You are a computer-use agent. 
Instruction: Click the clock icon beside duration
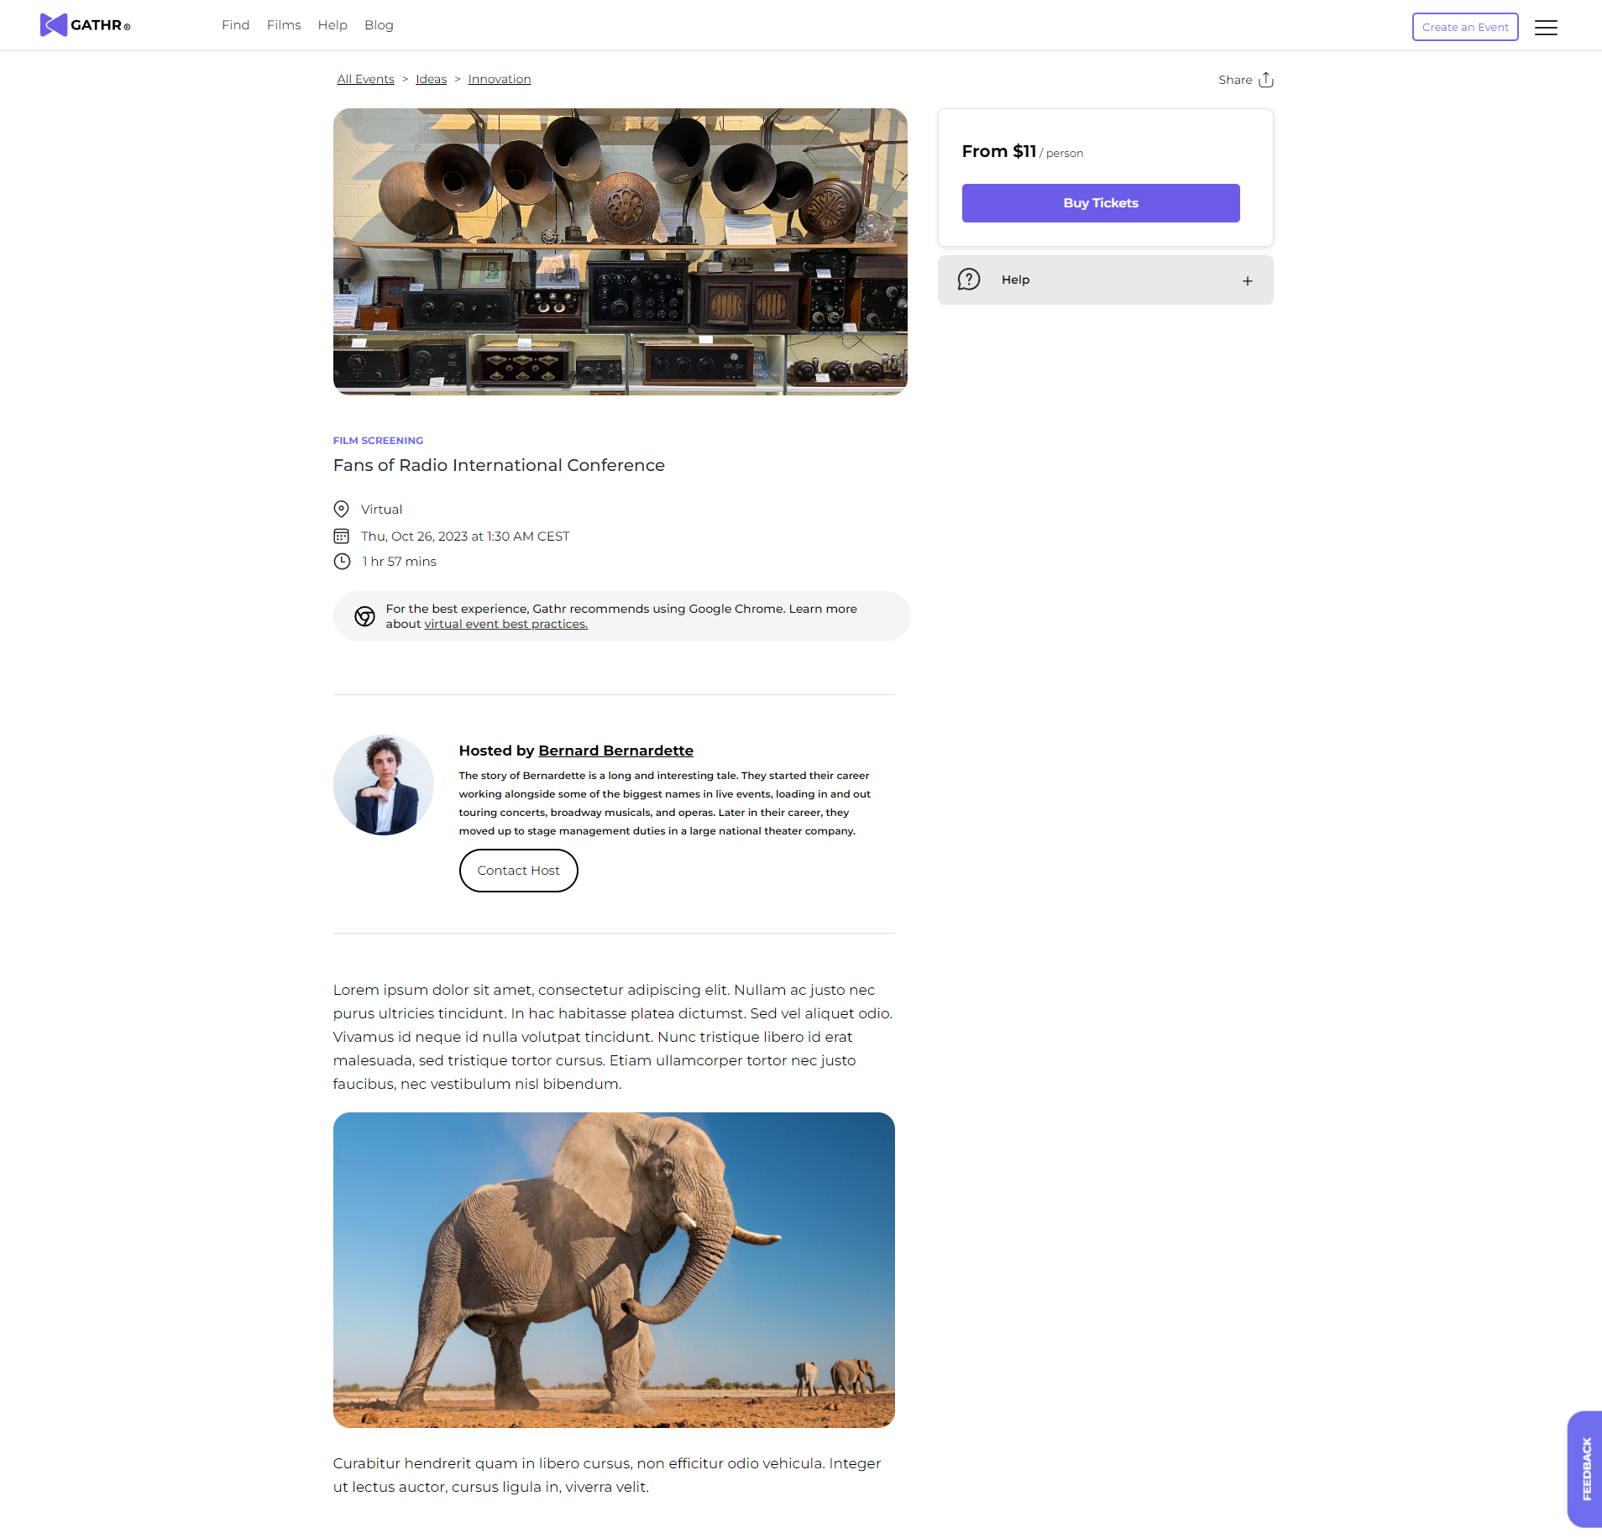342,562
